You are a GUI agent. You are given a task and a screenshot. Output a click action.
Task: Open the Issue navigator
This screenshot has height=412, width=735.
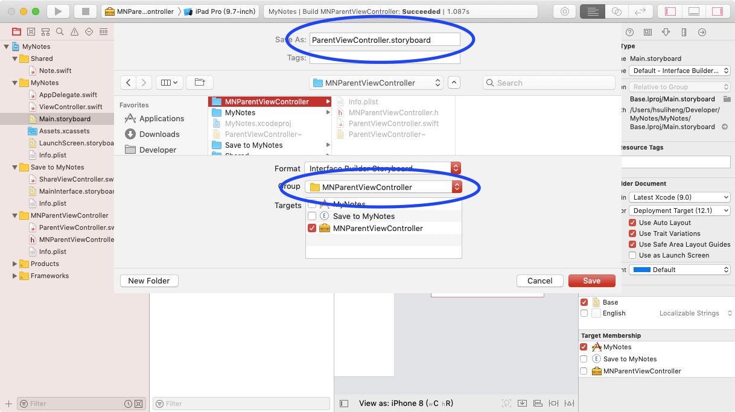pyautogui.click(x=74, y=31)
